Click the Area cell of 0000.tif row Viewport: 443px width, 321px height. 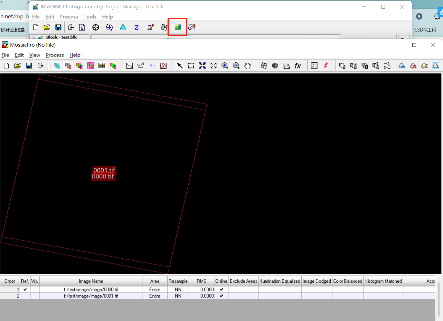tap(155, 290)
